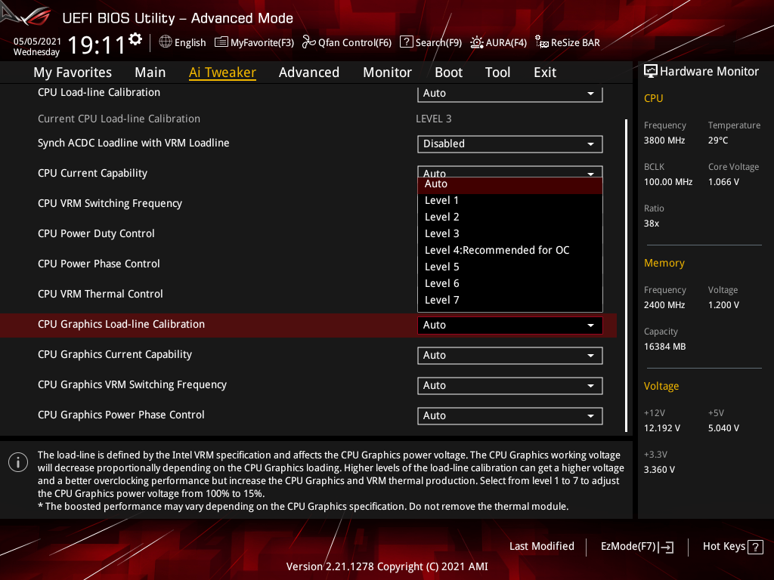Toggle ReSize BAR icon
Viewport: 774px width, 580px height.
click(x=542, y=42)
